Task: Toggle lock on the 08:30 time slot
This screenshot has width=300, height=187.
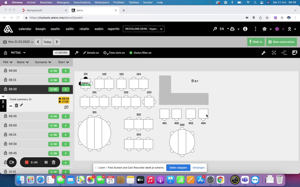Action: pyautogui.click(x=5, y=89)
